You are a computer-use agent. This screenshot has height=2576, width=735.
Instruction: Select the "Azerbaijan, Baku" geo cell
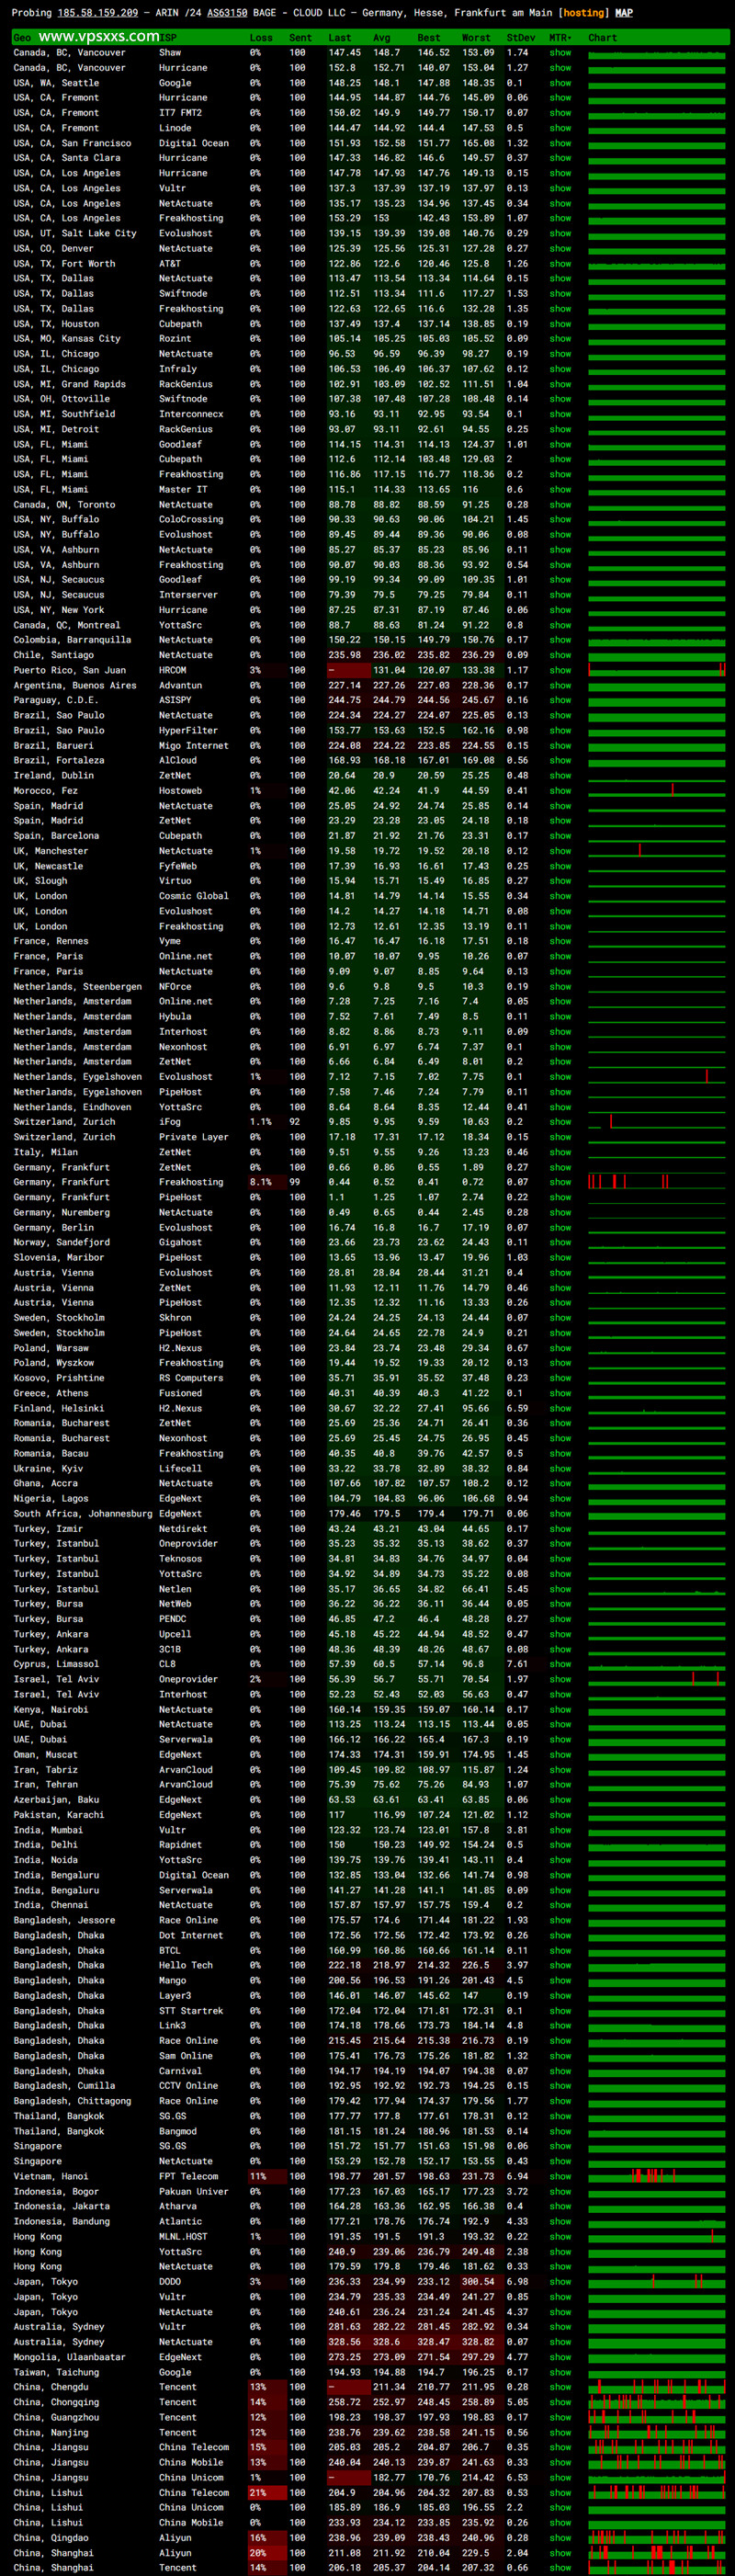pyautogui.click(x=56, y=1799)
